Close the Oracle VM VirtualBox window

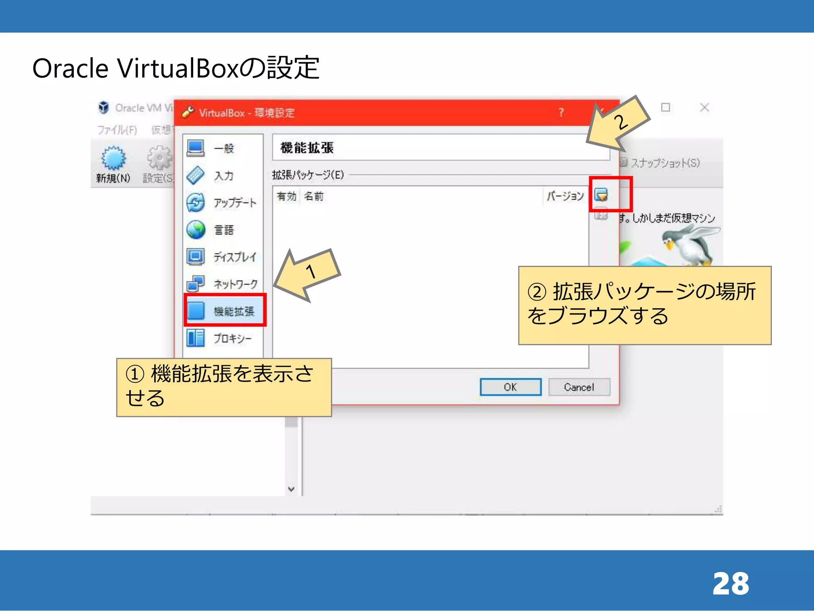click(704, 107)
